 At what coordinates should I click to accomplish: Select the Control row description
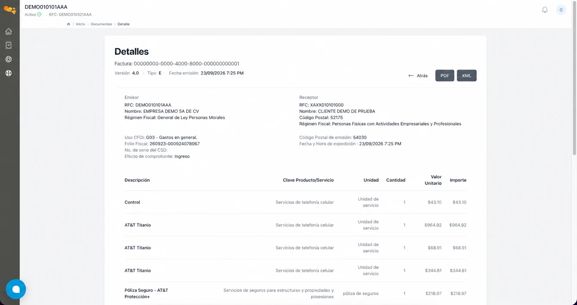pyautogui.click(x=132, y=202)
